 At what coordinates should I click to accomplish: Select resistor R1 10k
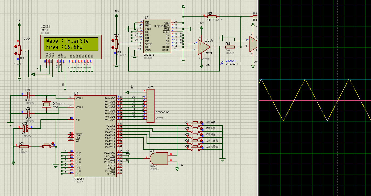tap(24, 146)
